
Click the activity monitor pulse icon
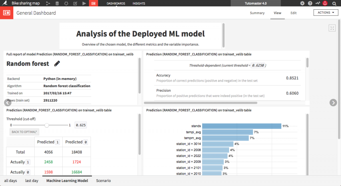tap(318, 4)
